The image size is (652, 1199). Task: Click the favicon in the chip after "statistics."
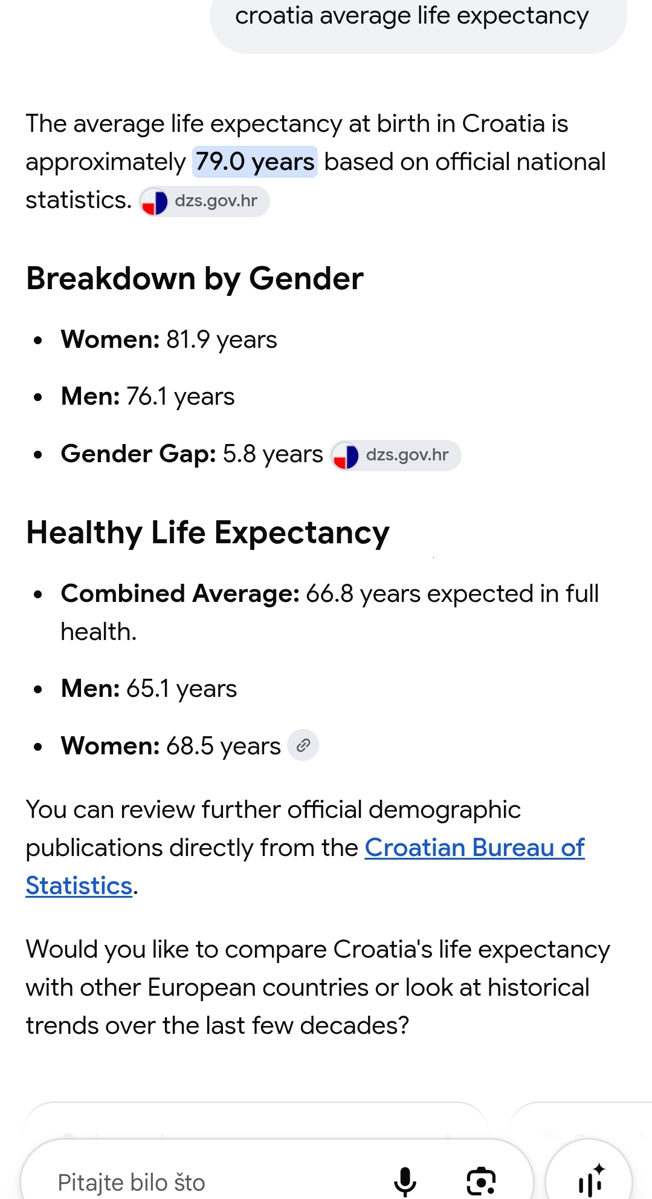click(154, 201)
